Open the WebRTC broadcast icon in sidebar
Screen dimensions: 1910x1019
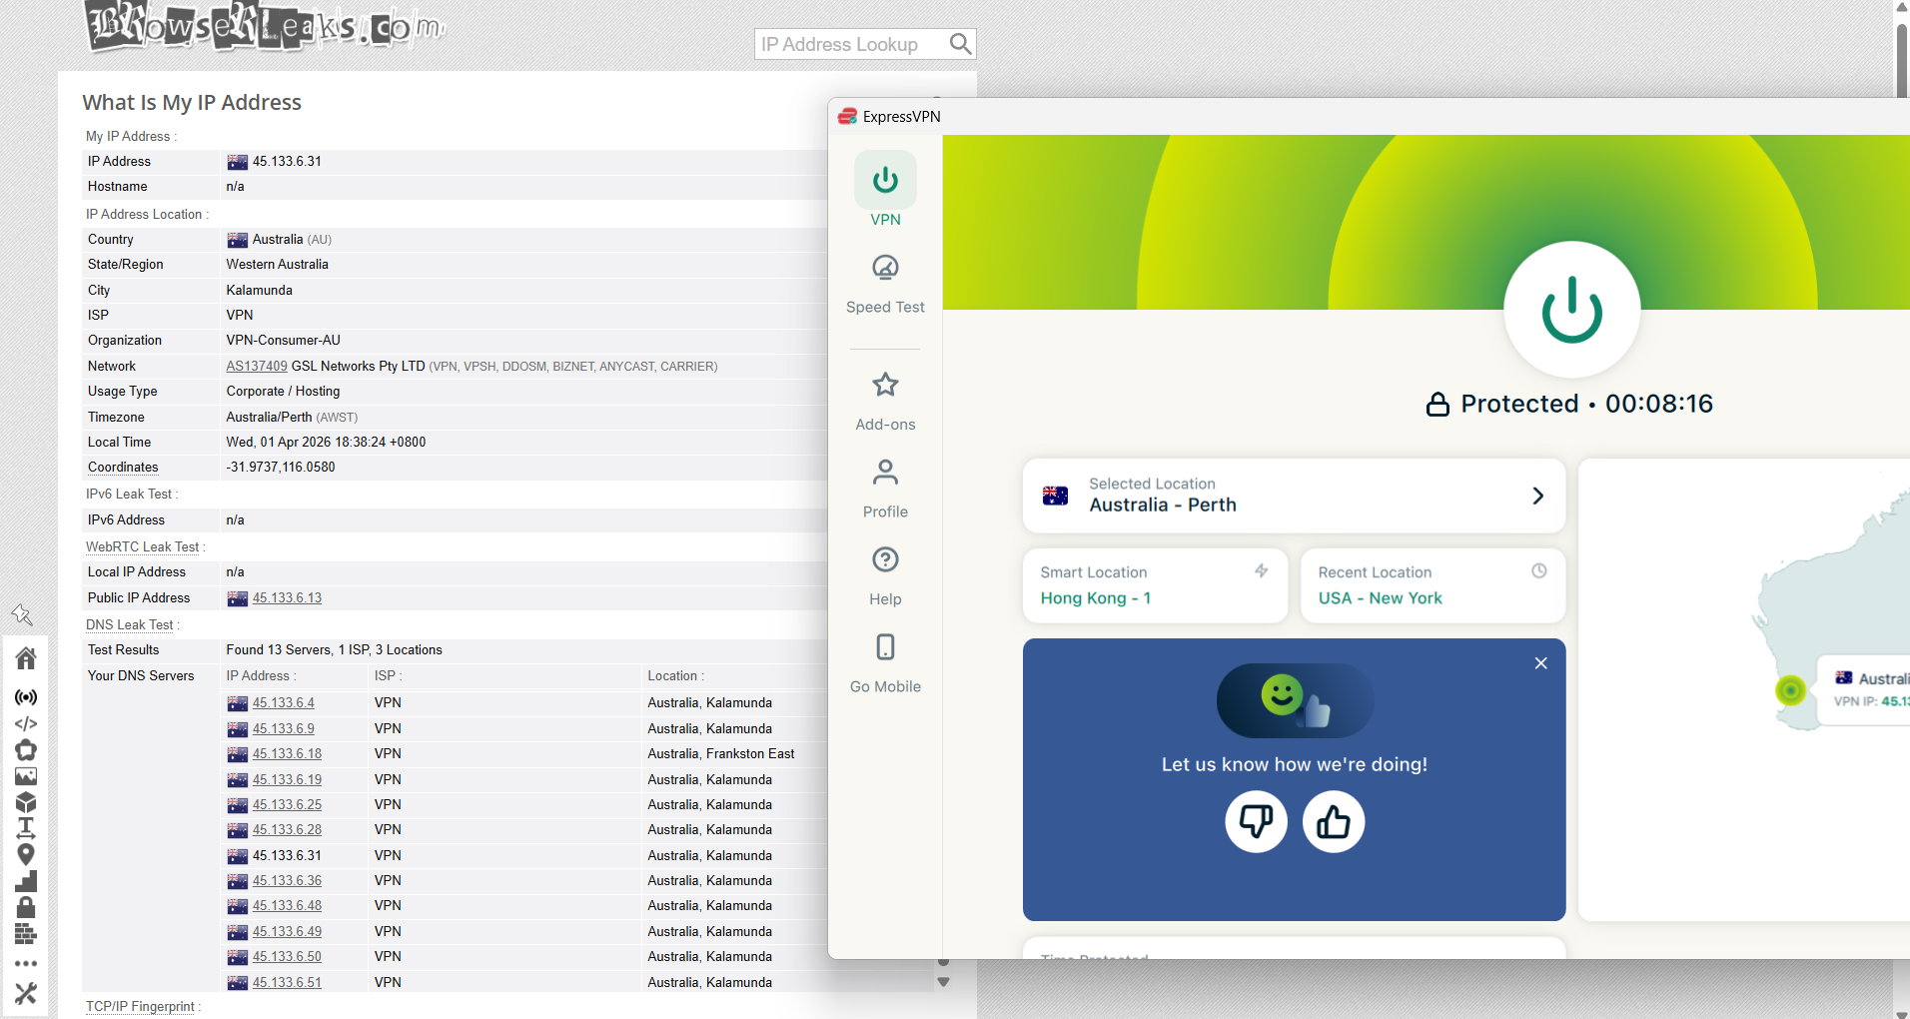pos(26,697)
